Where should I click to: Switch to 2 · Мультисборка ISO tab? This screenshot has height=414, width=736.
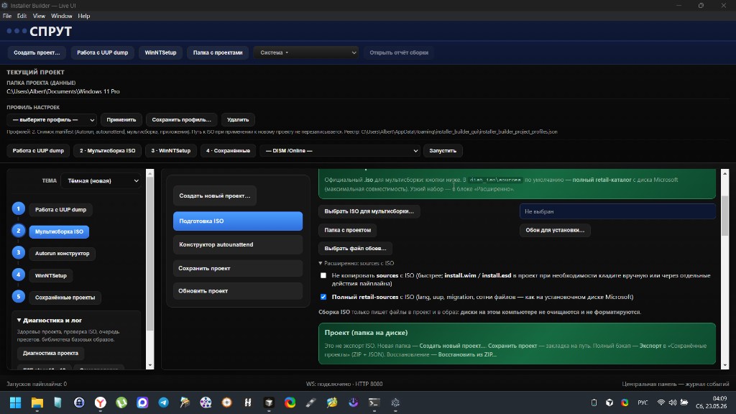tap(108, 151)
